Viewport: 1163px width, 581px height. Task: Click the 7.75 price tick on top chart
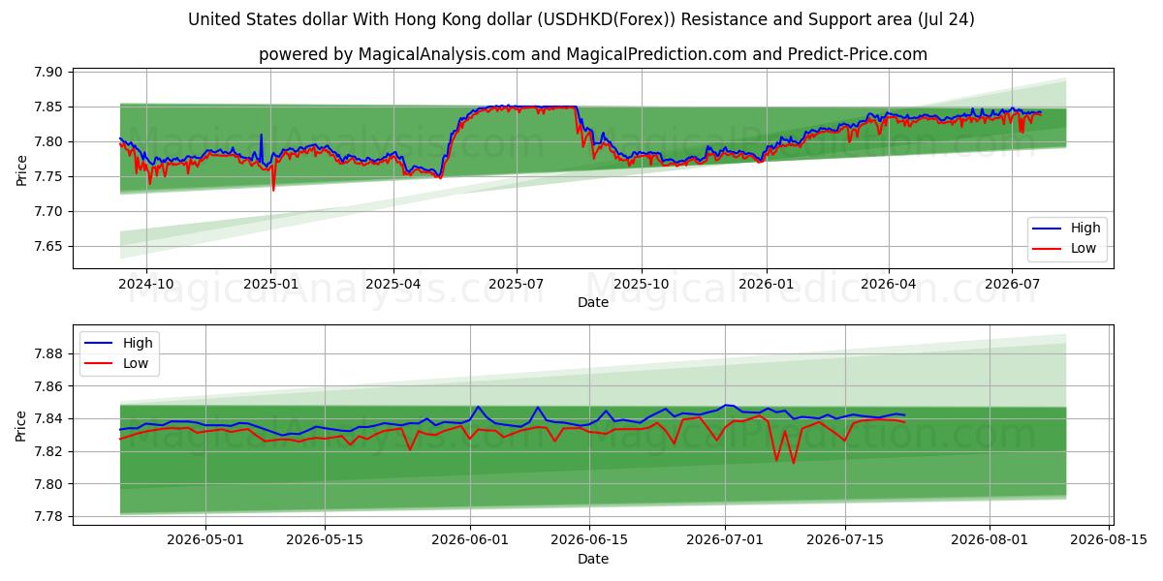(48, 176)
